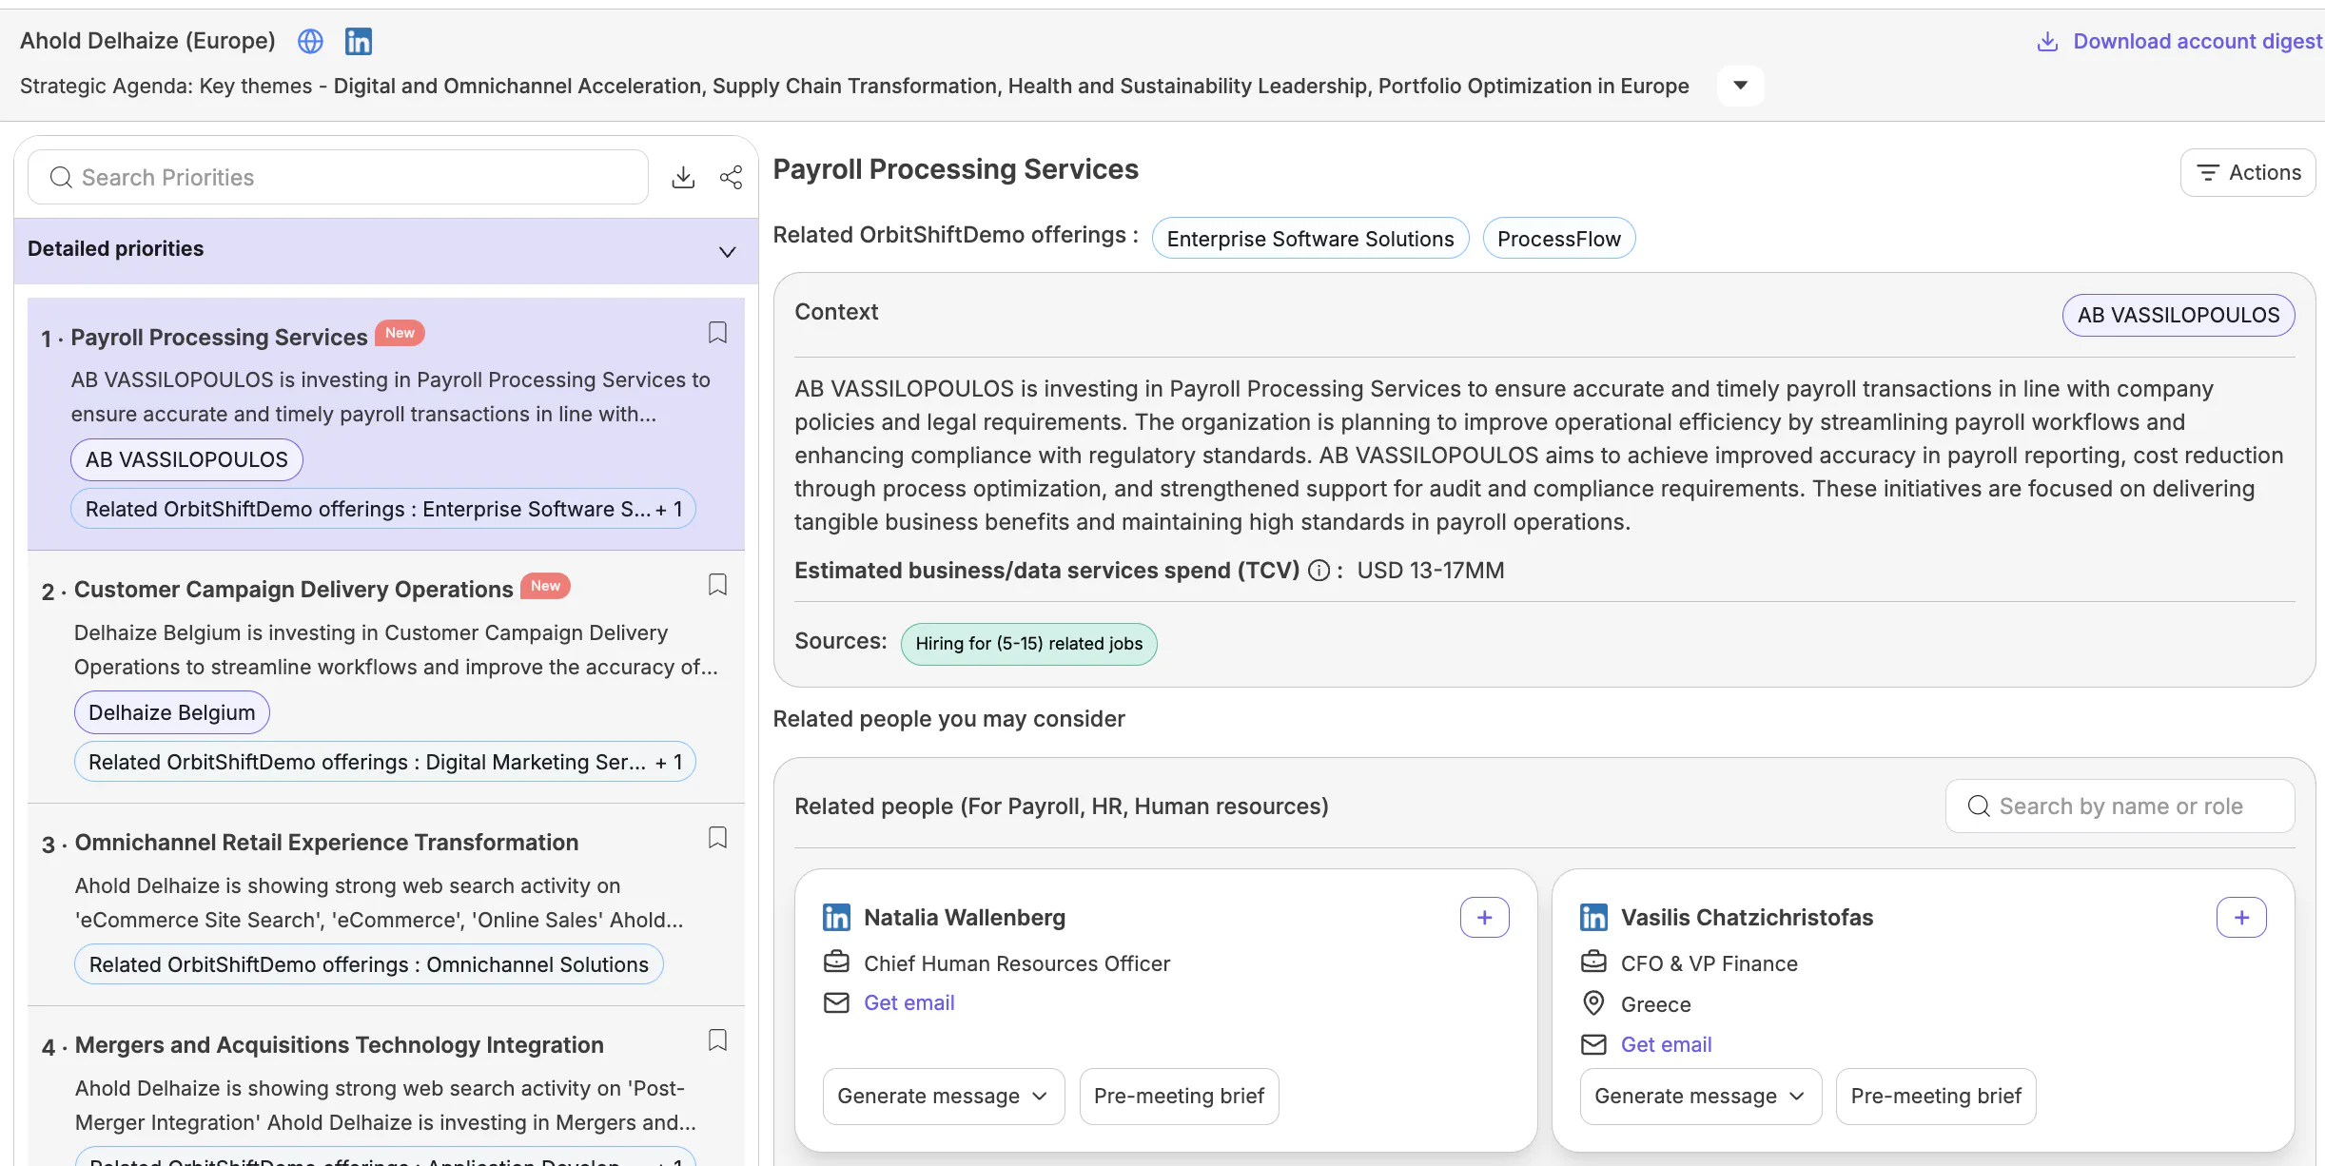
Task: Bookmark Mergers and Acquisitions Technology Integration priority
Action: click(717, 1040)
